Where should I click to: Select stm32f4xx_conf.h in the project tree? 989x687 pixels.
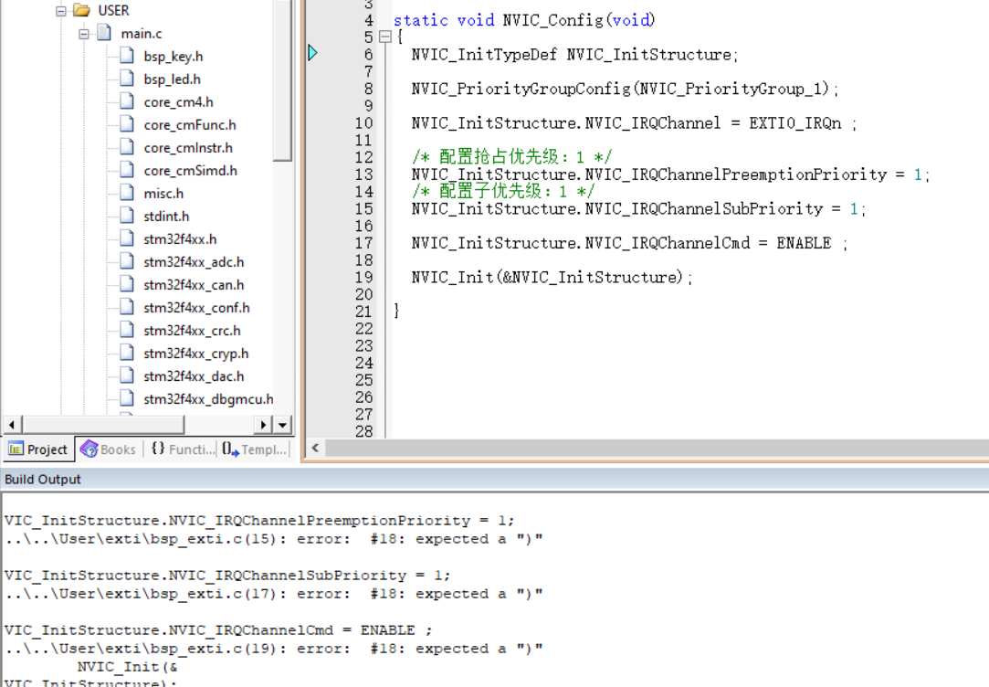click(x=196, y=308)
